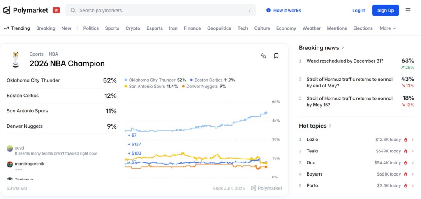Expand the Breaking news section arrow
Image resolution: width=421 pixels, height=199 pixels.
pos(343,48)
